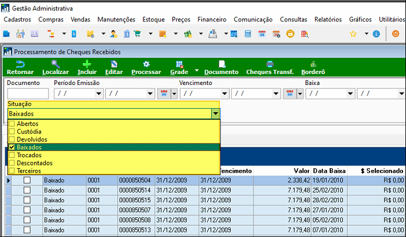
Task: Click the Processar gear icon
Action: click(x=146, y=64)
